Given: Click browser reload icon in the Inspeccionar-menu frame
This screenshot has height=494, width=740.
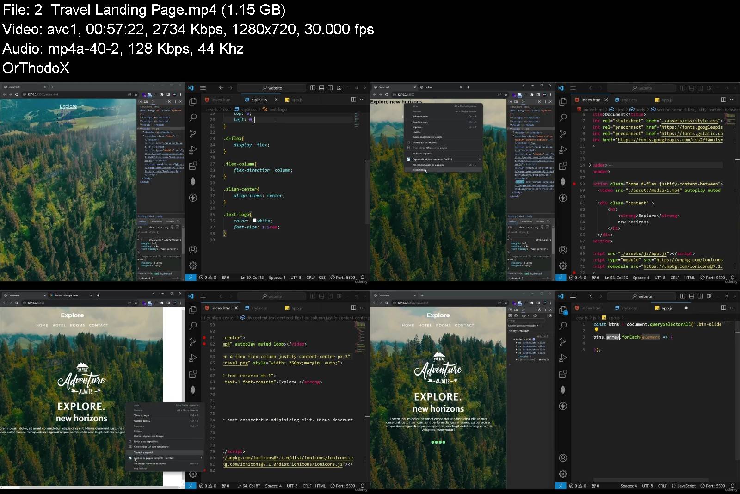Looking at the screenshot, I should 387,94.
